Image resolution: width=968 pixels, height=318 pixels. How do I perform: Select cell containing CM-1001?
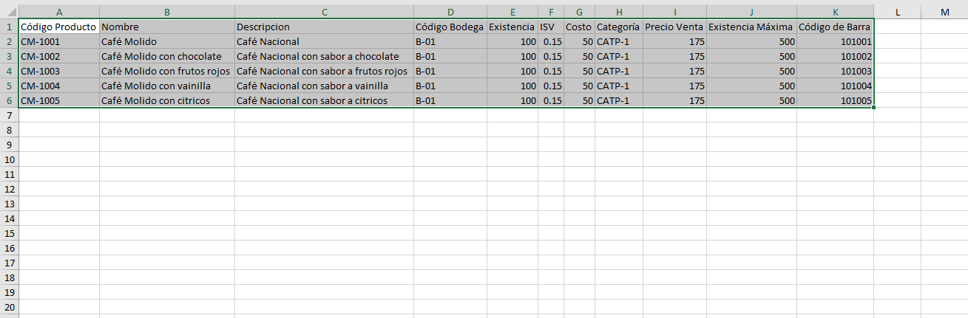pos(59,41)
